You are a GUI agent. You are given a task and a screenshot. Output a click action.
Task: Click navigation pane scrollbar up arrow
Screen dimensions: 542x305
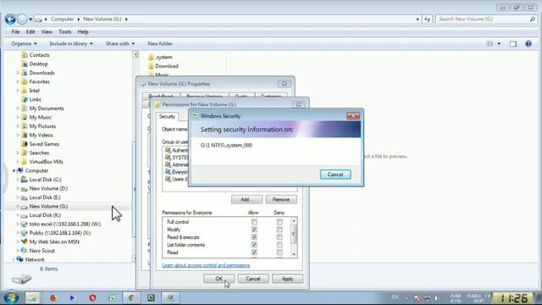pos(135,54)
